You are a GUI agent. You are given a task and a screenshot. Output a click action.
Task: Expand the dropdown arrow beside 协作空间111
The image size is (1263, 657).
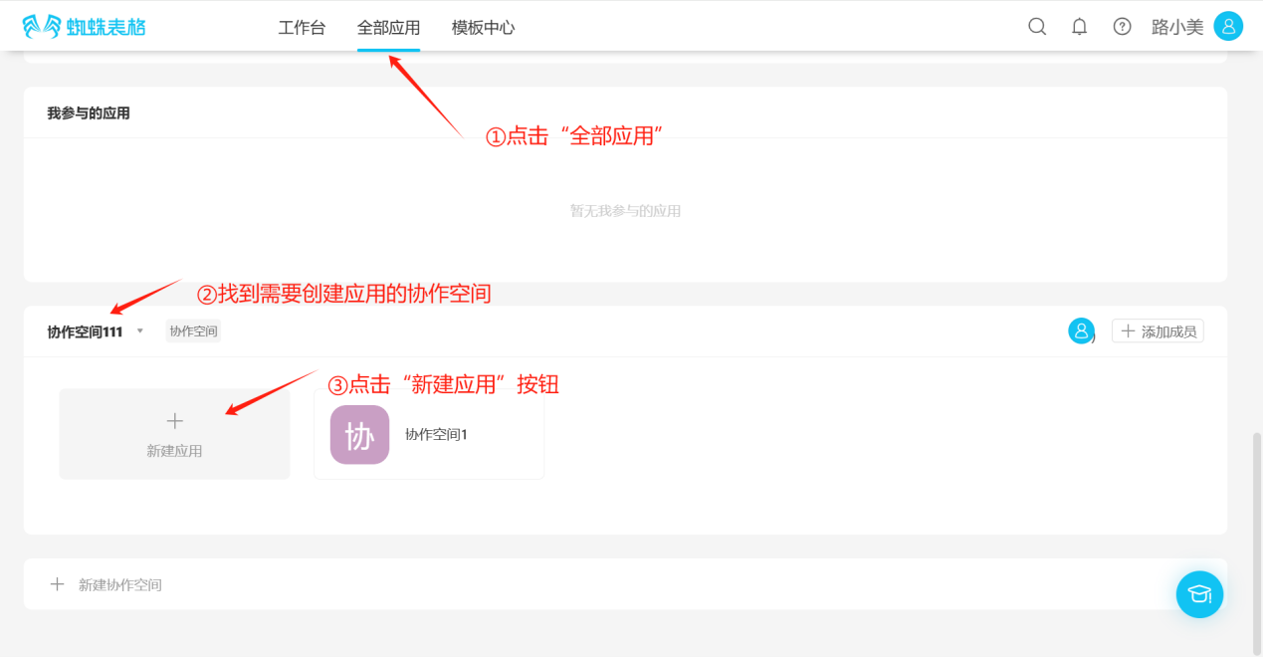pos(140,331)
